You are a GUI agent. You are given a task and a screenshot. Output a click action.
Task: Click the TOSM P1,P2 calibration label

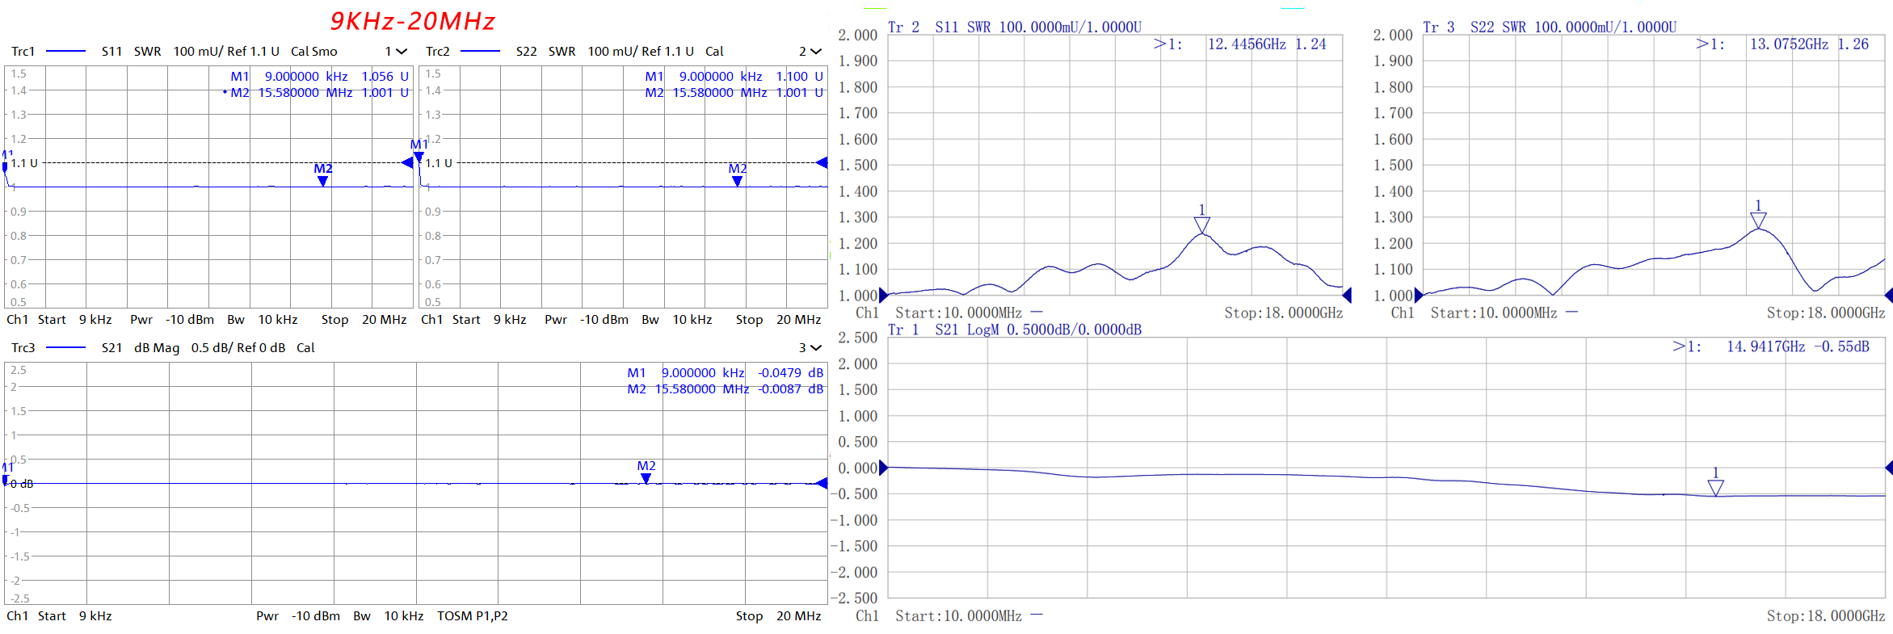point(473,616)
